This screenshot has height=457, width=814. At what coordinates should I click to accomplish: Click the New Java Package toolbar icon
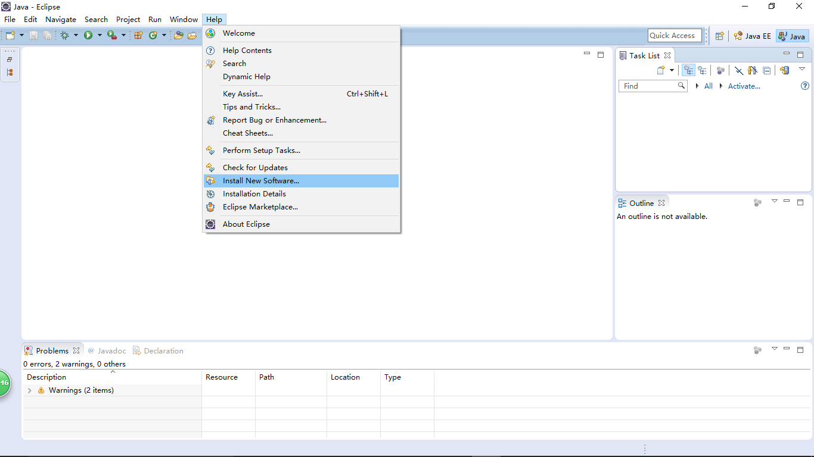(x=138, y=36)
